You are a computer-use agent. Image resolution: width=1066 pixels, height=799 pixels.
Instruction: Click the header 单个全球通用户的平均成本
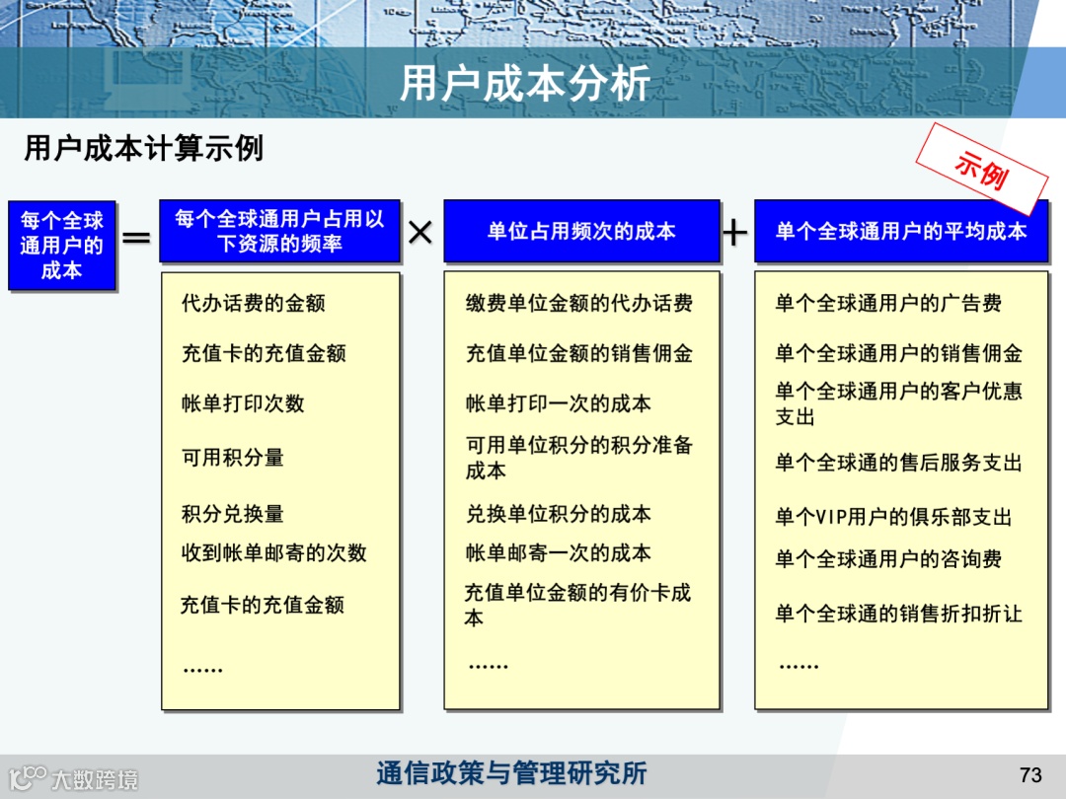click(901, 231)
